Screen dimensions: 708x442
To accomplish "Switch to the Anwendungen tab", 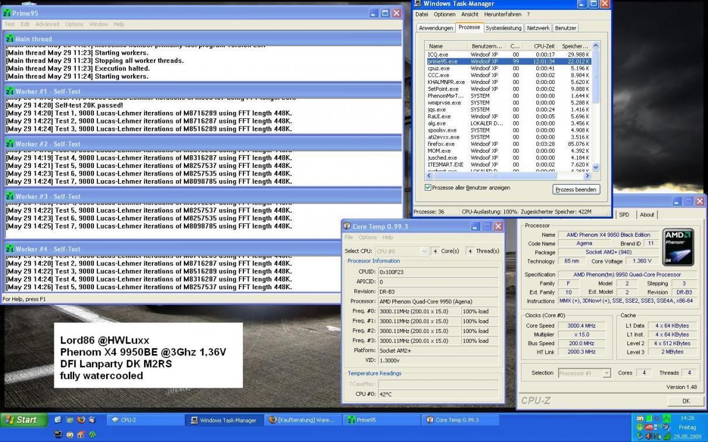I will point(435,28).
